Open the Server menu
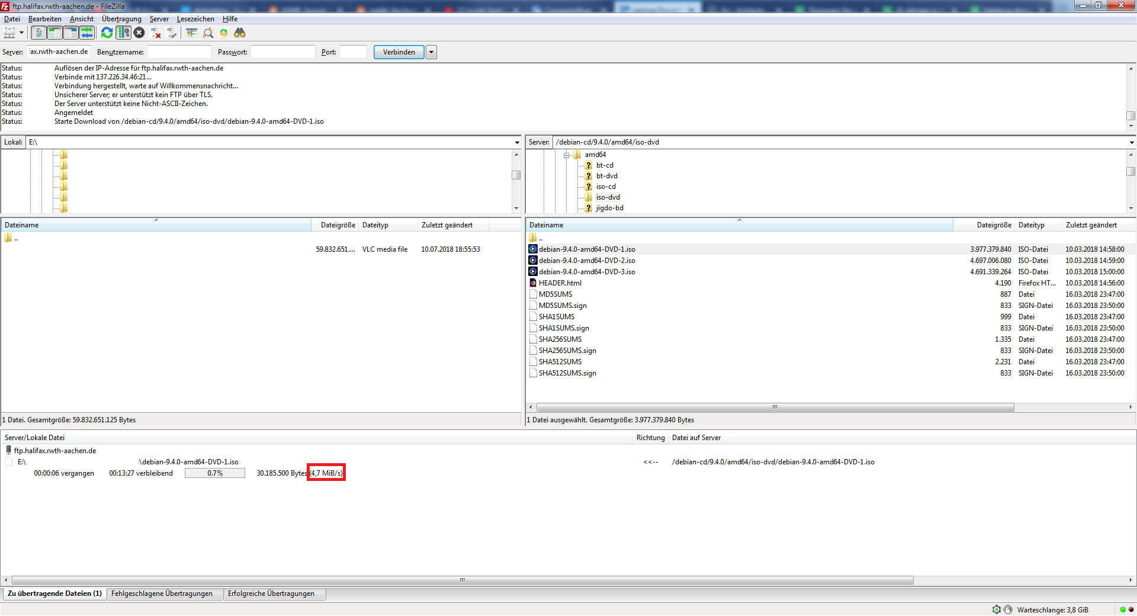The height and width of the screenshot is (616, 1137). tap(159, 19)
